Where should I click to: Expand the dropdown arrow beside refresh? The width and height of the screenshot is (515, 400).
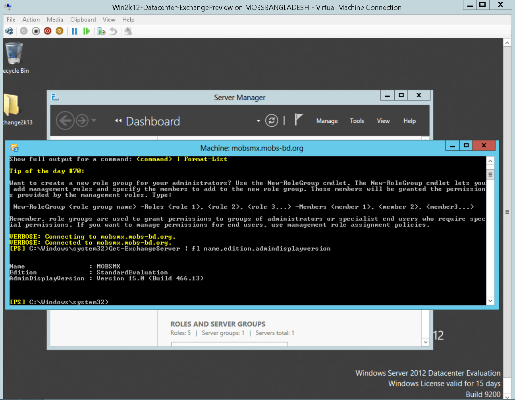[258, 121]
